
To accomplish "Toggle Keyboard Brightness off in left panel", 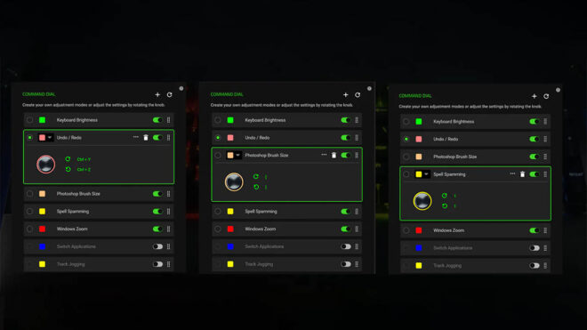I will point(157,120).
